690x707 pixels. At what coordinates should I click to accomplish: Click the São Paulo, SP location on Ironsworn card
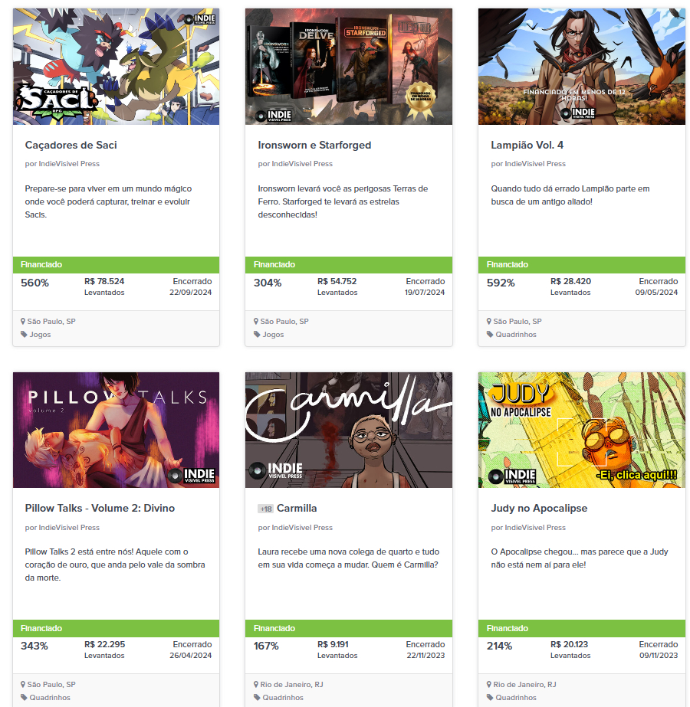(284, 322)
